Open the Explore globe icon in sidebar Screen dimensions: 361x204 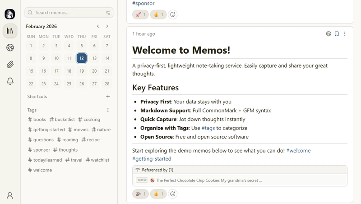10,47
